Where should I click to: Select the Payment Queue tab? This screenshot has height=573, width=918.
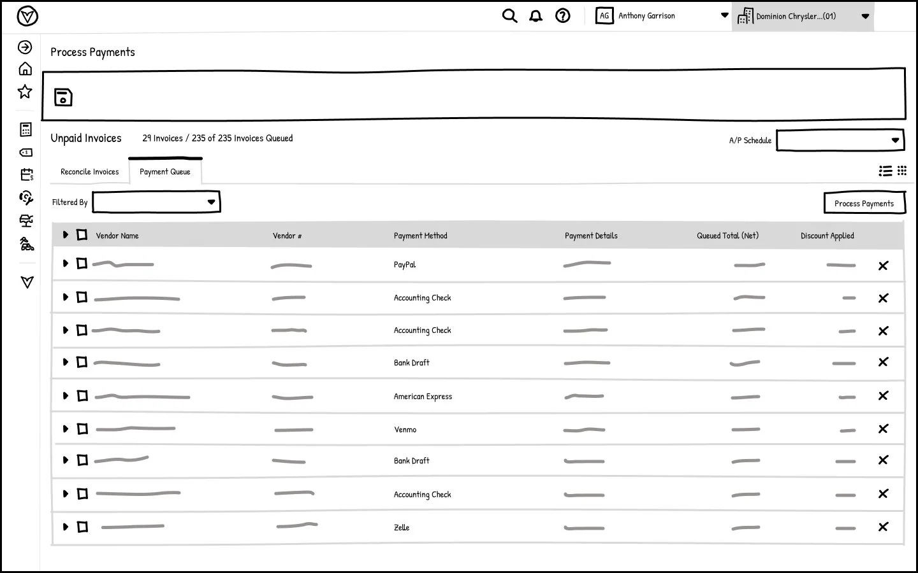165,172
